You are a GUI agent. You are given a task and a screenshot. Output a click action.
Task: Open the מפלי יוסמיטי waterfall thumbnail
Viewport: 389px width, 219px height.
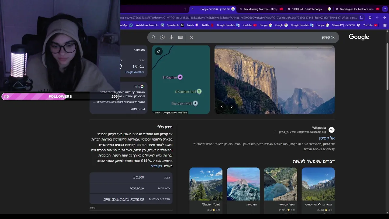pyautogui.click(x=281, y=184)
